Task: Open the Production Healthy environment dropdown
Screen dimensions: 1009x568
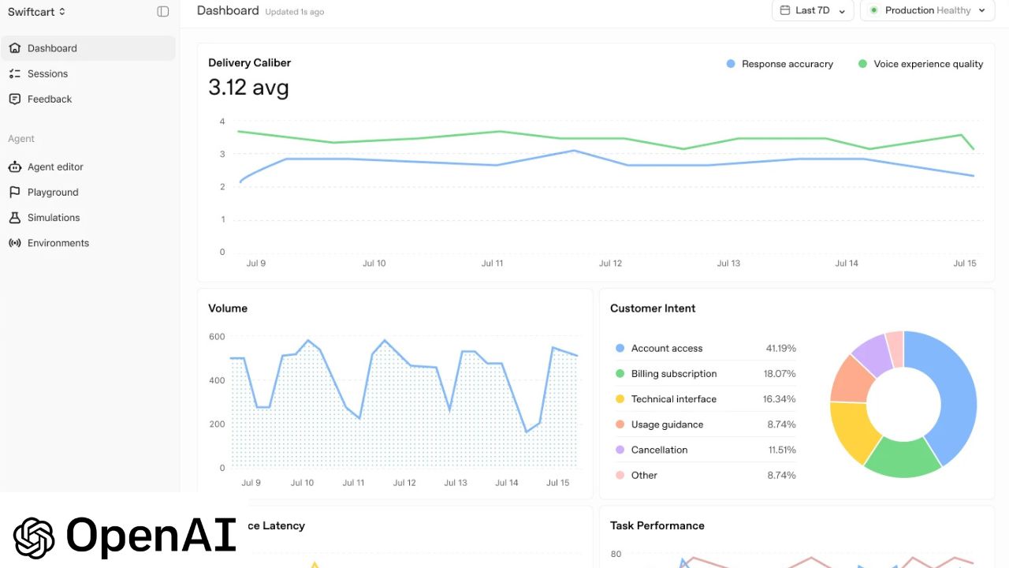Action: point(927,10)
